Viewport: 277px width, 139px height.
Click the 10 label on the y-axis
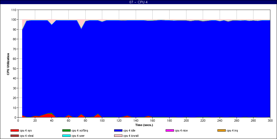[x=14, y=108]
